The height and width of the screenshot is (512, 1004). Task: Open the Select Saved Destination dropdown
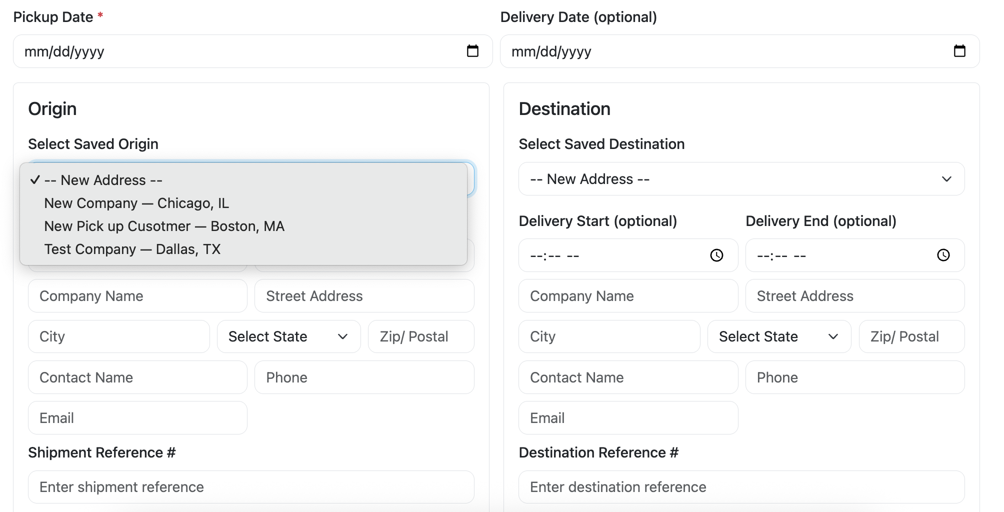coord(741,178)
